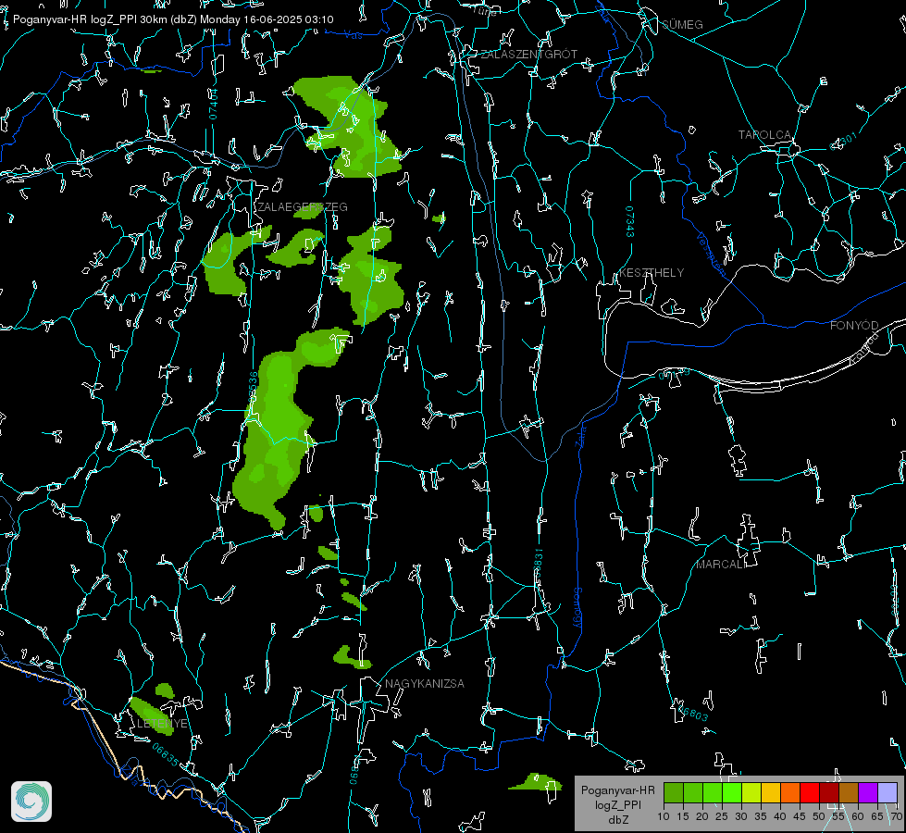Pick the 35-40 dBZ yellow swatch
Image resolution: width=906 pixels, height=833 pixels.
coord(771,792)
